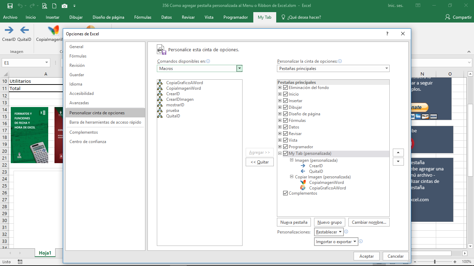Expand the Revisar tab node
Screen dimensions: 474x266
pos(280,134)
